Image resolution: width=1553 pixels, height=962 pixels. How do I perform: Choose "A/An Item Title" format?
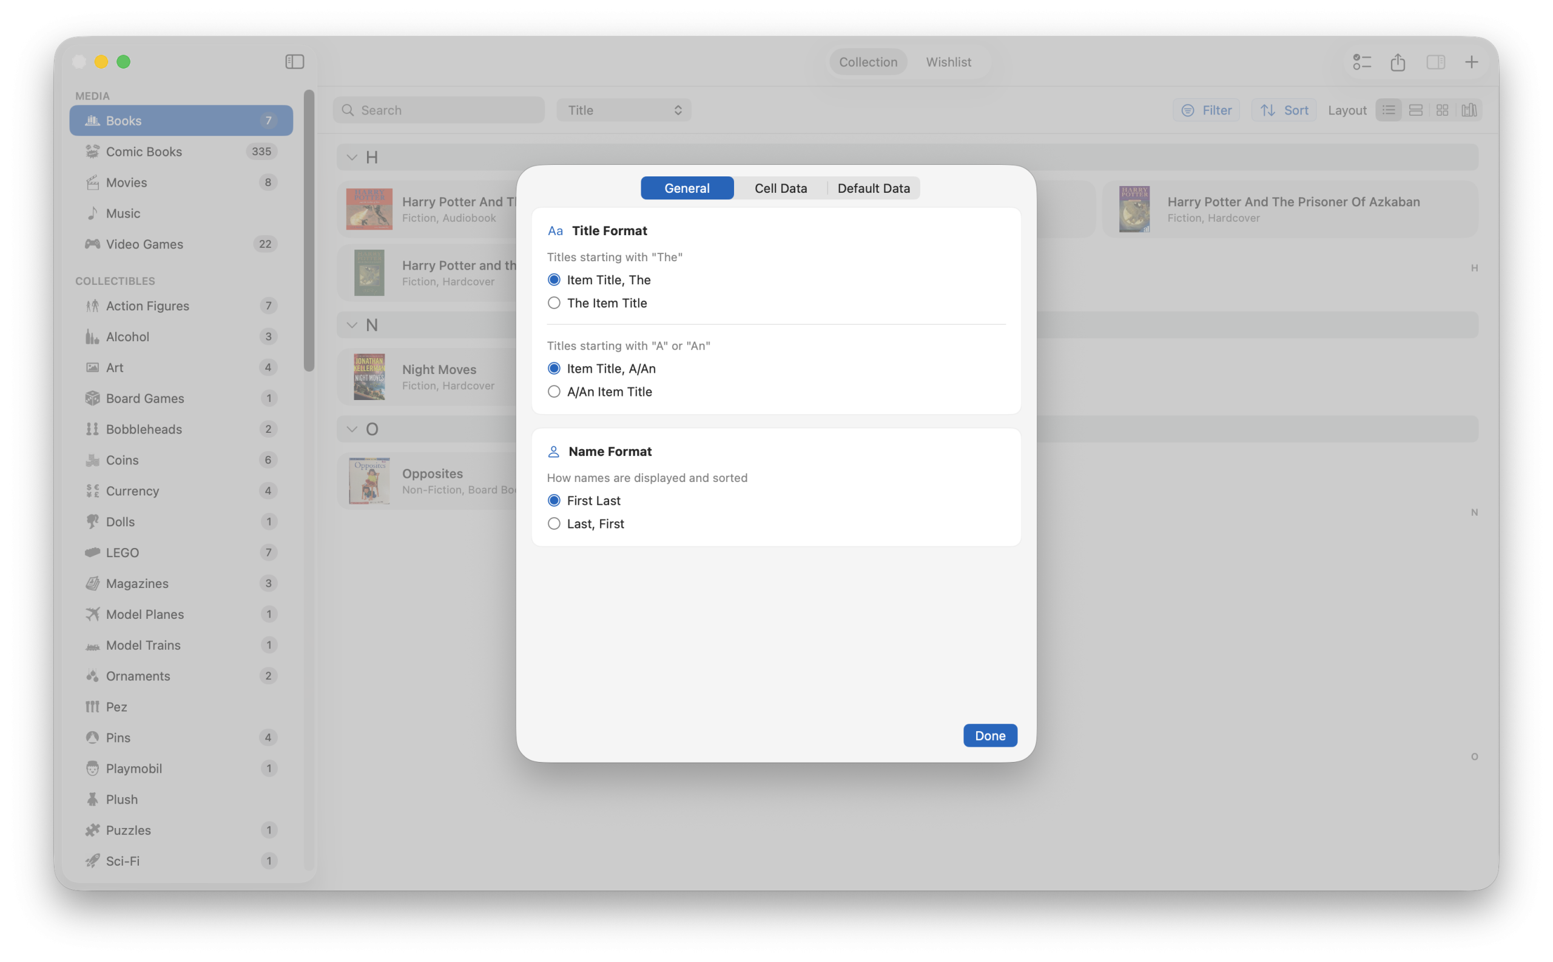(x=554, y=392)
